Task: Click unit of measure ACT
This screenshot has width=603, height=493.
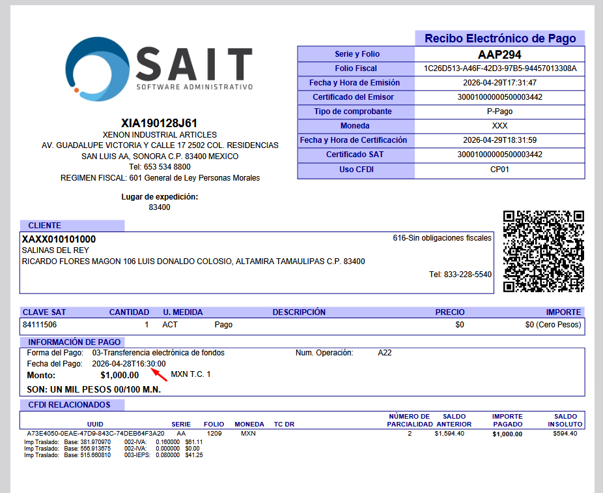Action: [170, 325]
